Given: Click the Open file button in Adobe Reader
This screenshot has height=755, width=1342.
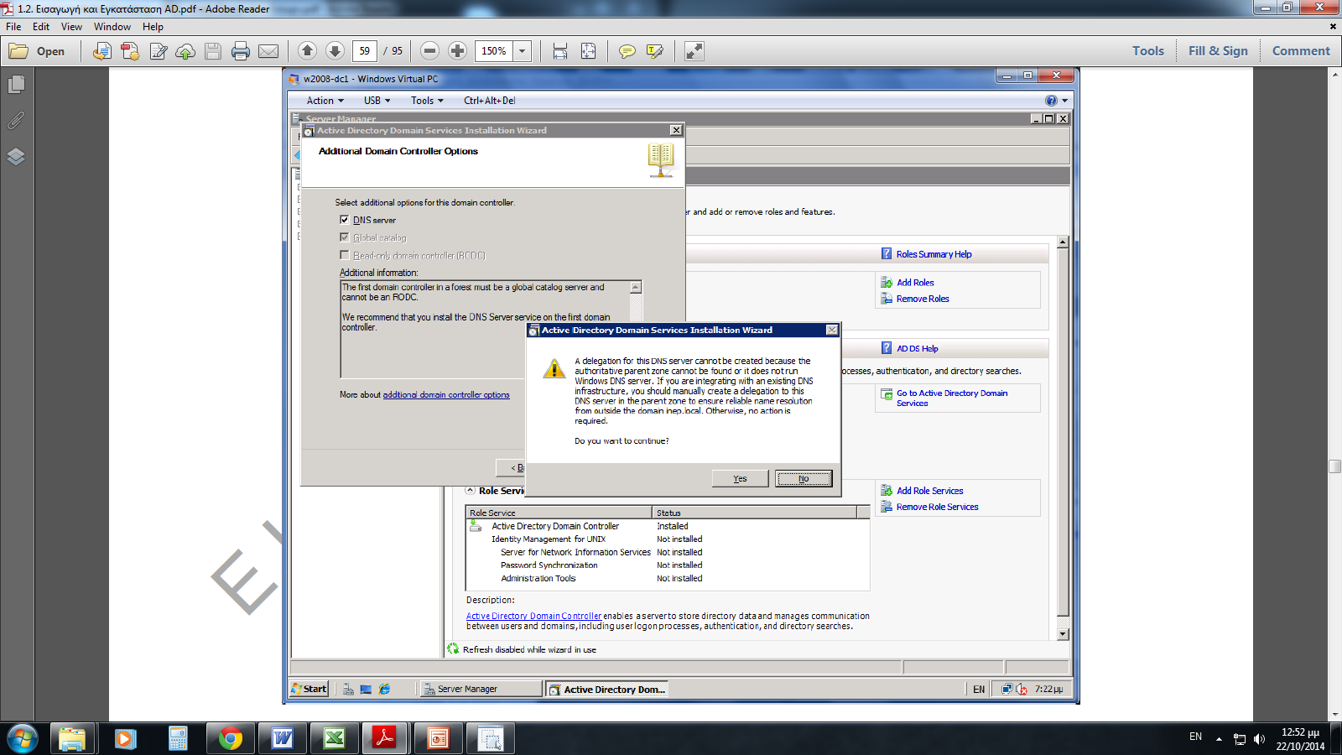Looking at the screenshot, I should (37, 51).
